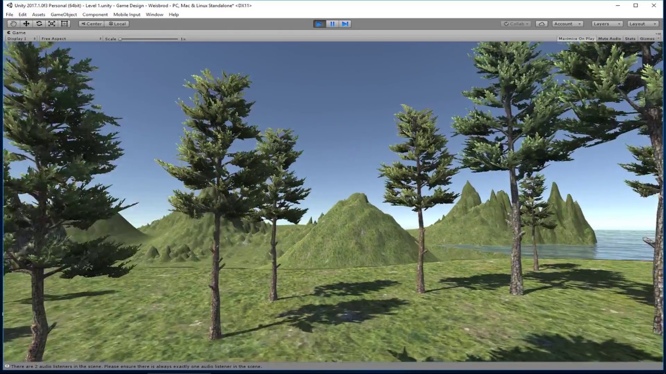
Task: Open Unity cloud services icon
Action: 542,24
